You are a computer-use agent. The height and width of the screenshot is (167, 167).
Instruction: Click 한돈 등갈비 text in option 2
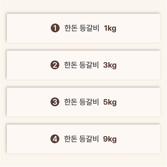click(81, 65)
